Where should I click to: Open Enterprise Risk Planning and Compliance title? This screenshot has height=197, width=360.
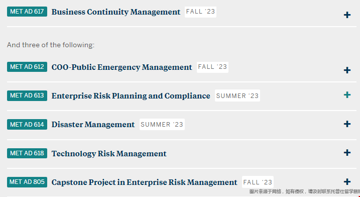[x=131, y=96]
